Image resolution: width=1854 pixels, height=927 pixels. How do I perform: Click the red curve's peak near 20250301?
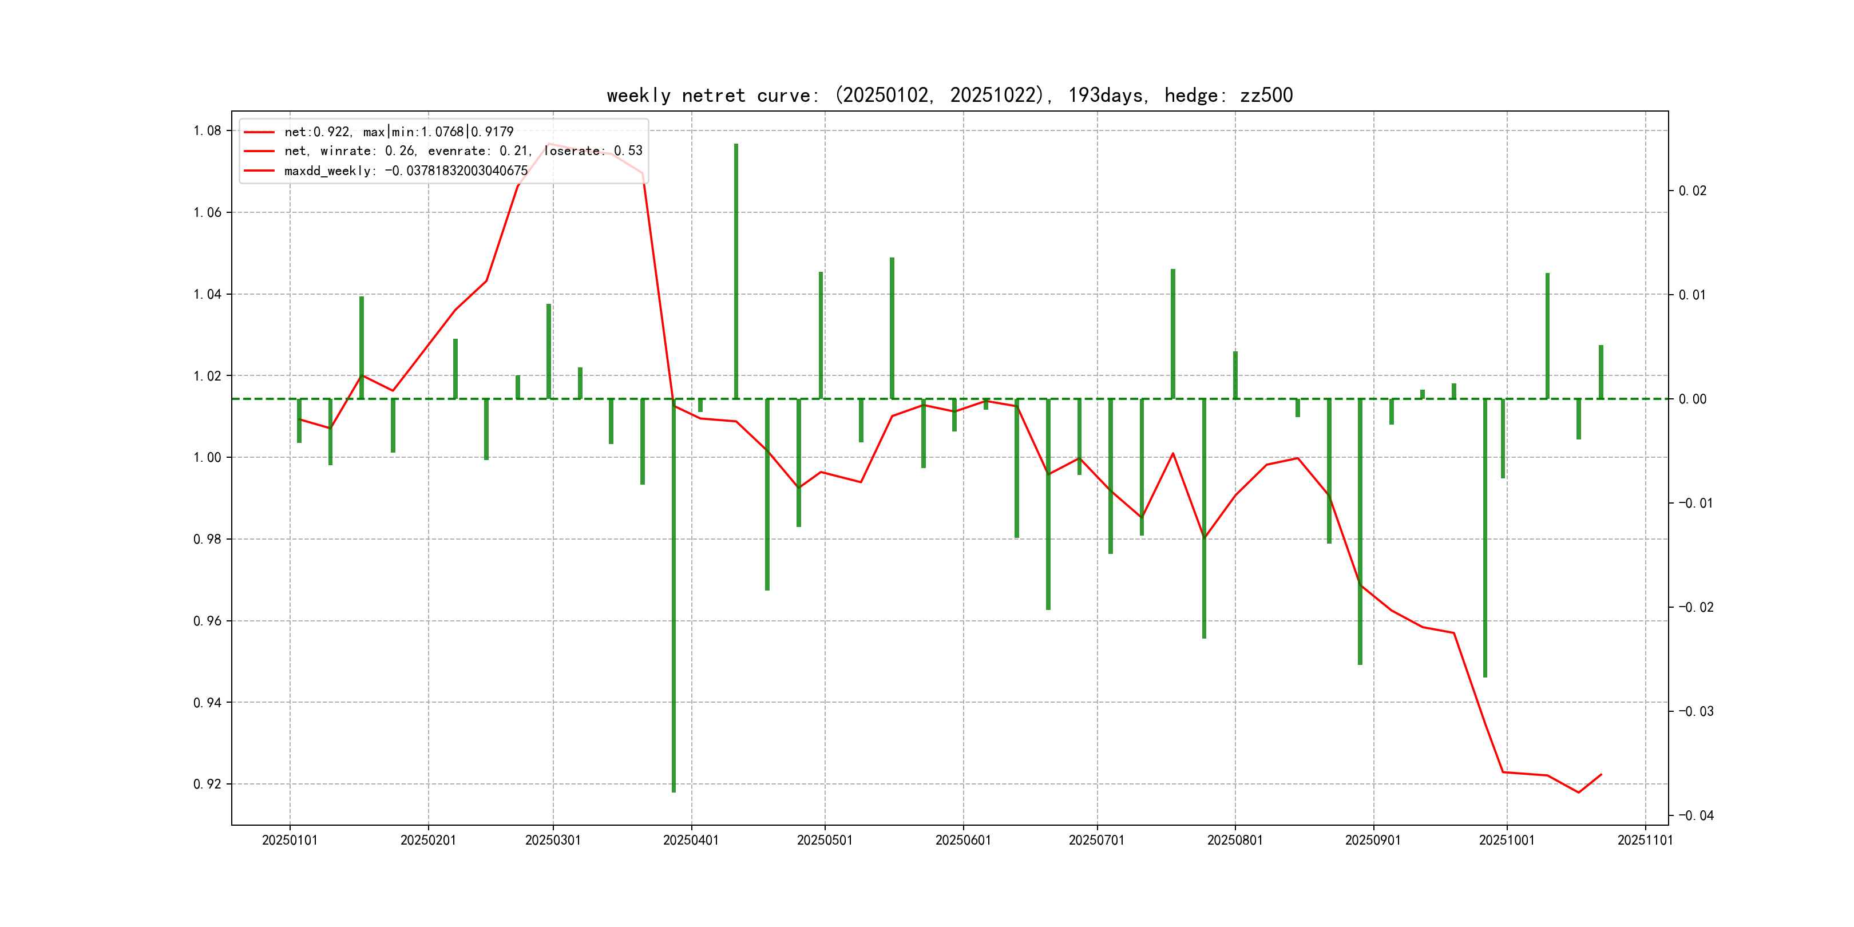pyautogui.click(x=549, y=144)
